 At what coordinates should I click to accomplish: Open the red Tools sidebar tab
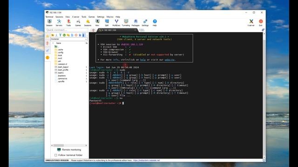47,43
